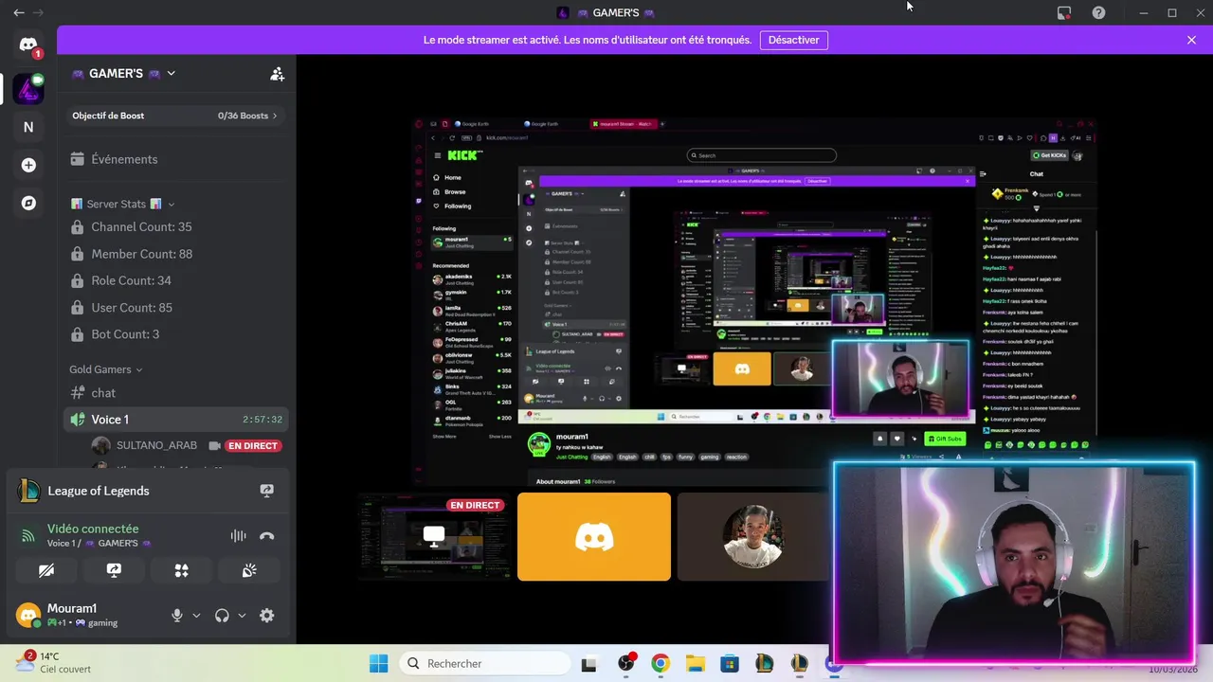Select the GAMER'S server icon in sidebar
The image size is (1213, 682).
pyautogui.click(x=28, y=89)
